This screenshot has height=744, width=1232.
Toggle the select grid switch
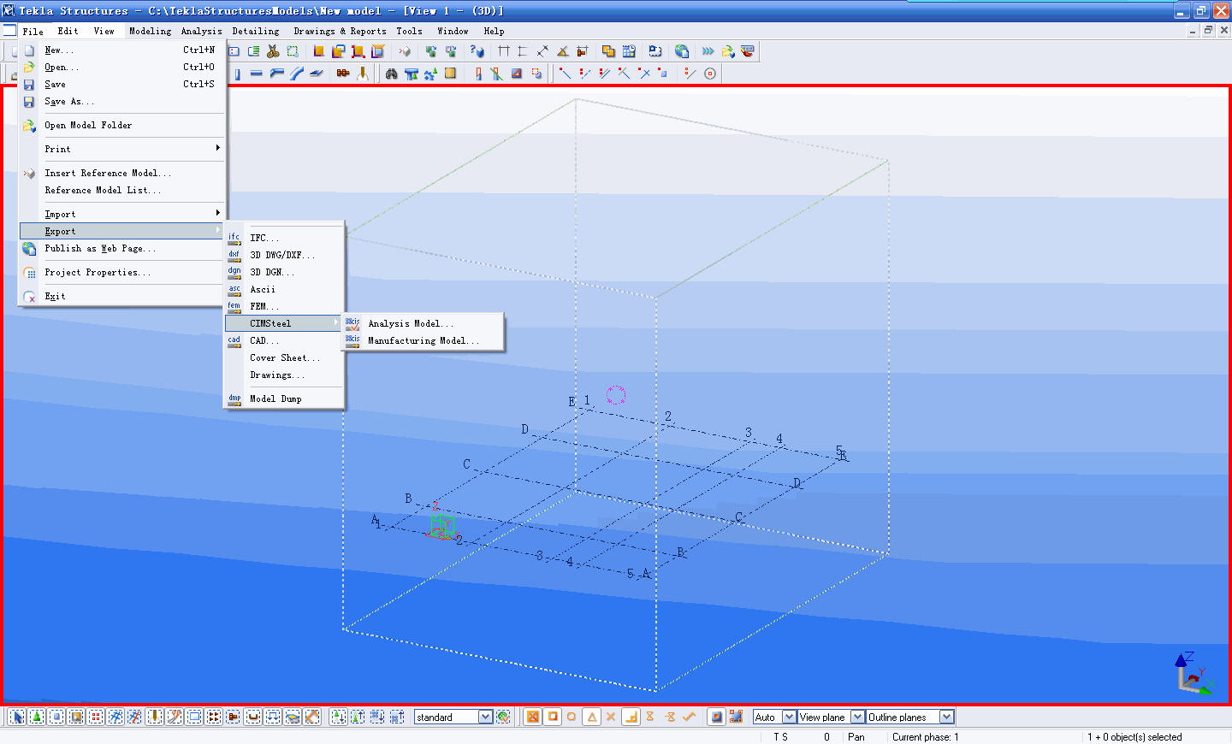[115, 717]
